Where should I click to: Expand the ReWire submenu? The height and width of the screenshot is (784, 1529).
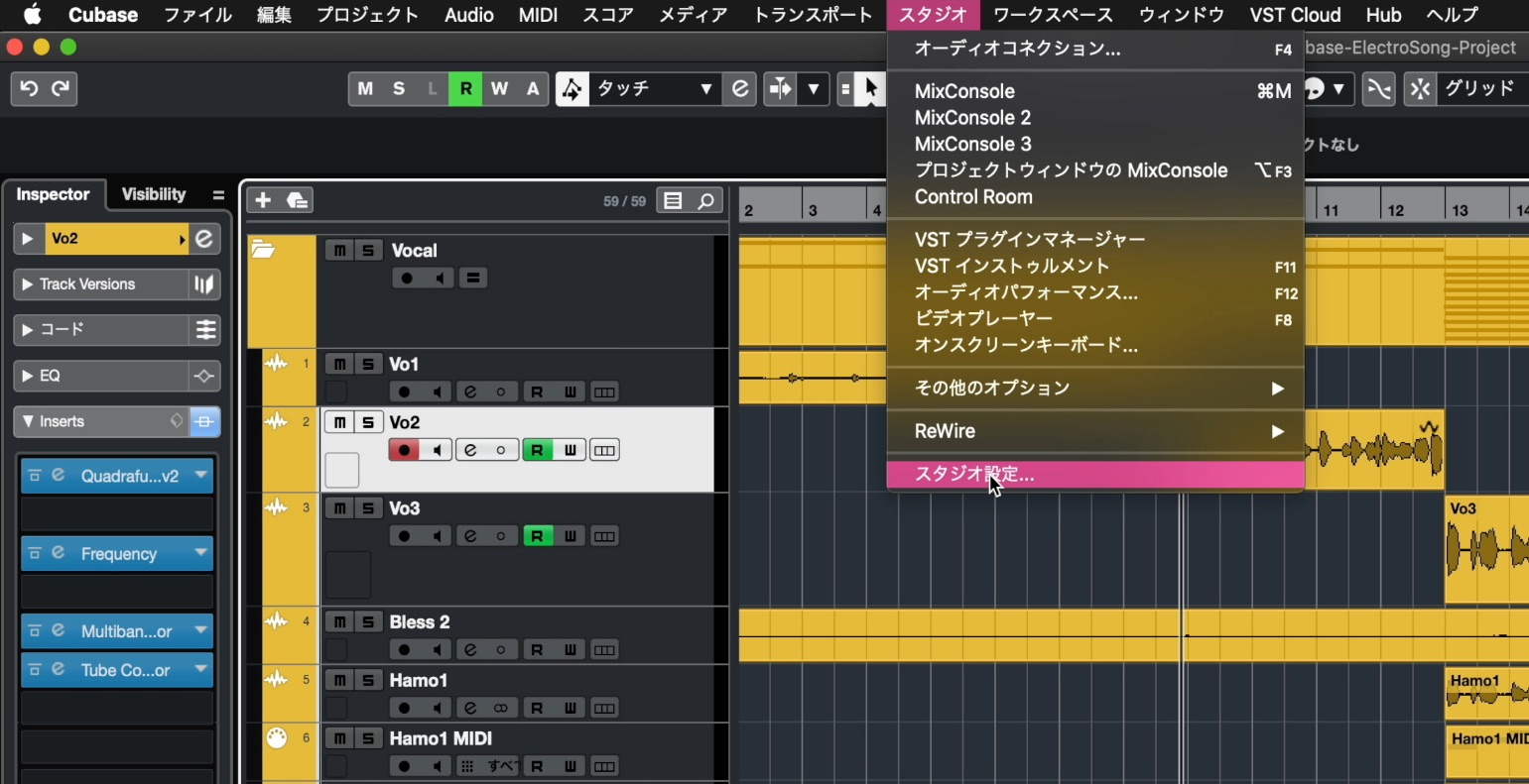(1094, 431)
